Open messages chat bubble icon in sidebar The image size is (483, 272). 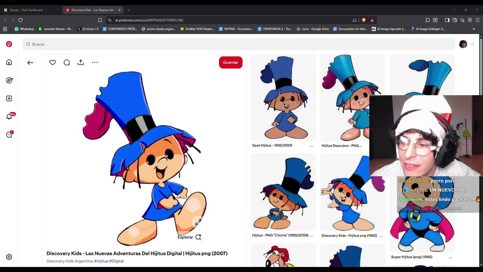(9, 134)
